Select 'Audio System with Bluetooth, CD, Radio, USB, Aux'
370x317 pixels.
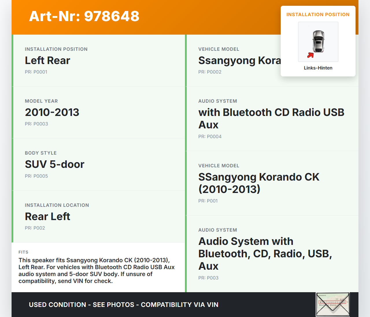pos(265,254)
